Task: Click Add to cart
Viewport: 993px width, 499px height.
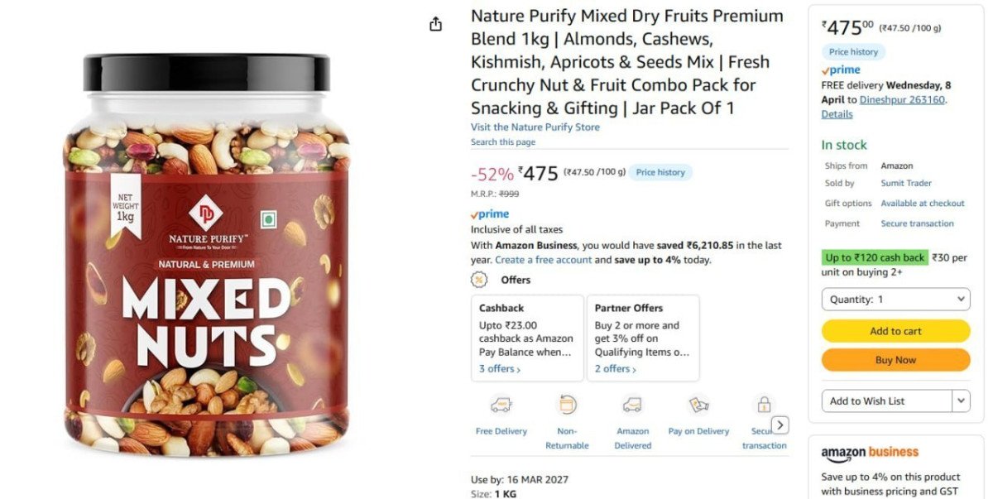Action: tap(895, 330)
